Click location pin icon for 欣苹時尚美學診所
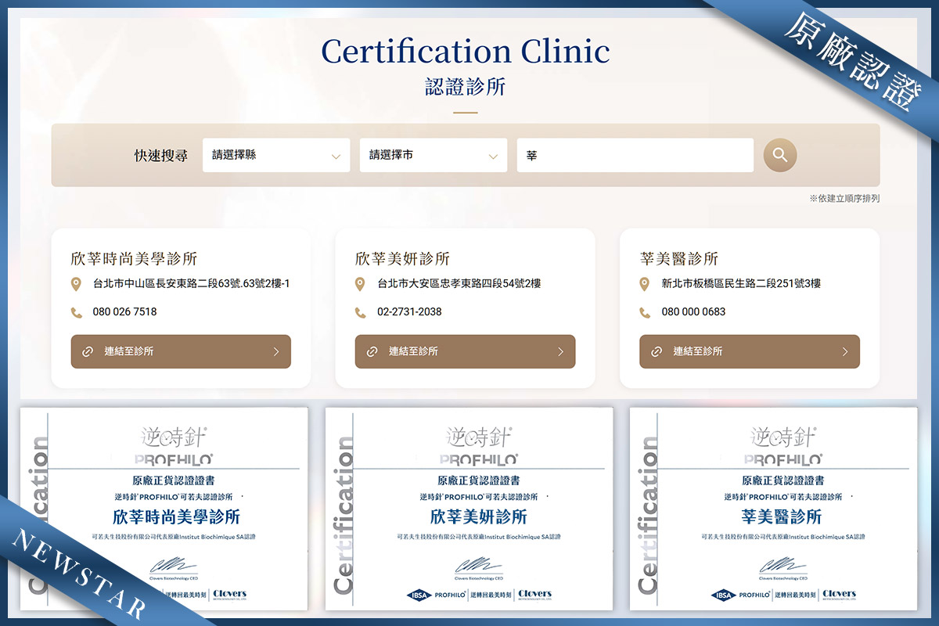The image size is (939, 626). coord(77,284)
